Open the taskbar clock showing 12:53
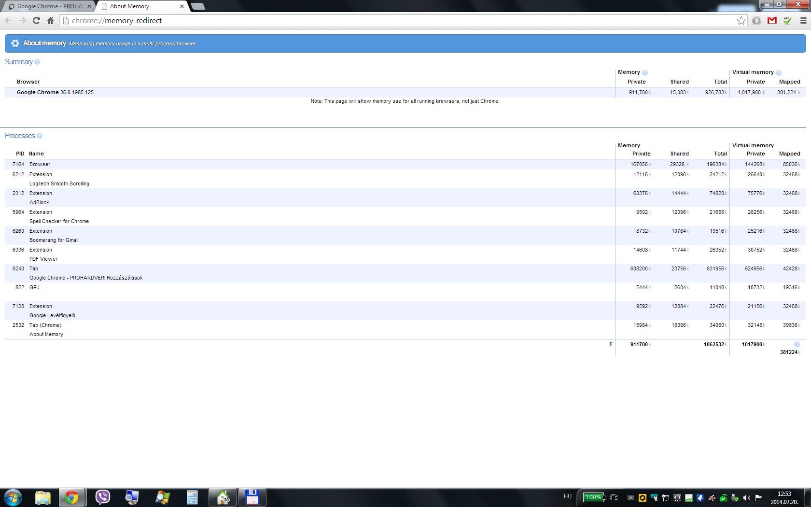811x507 pixels. point(784,498)
